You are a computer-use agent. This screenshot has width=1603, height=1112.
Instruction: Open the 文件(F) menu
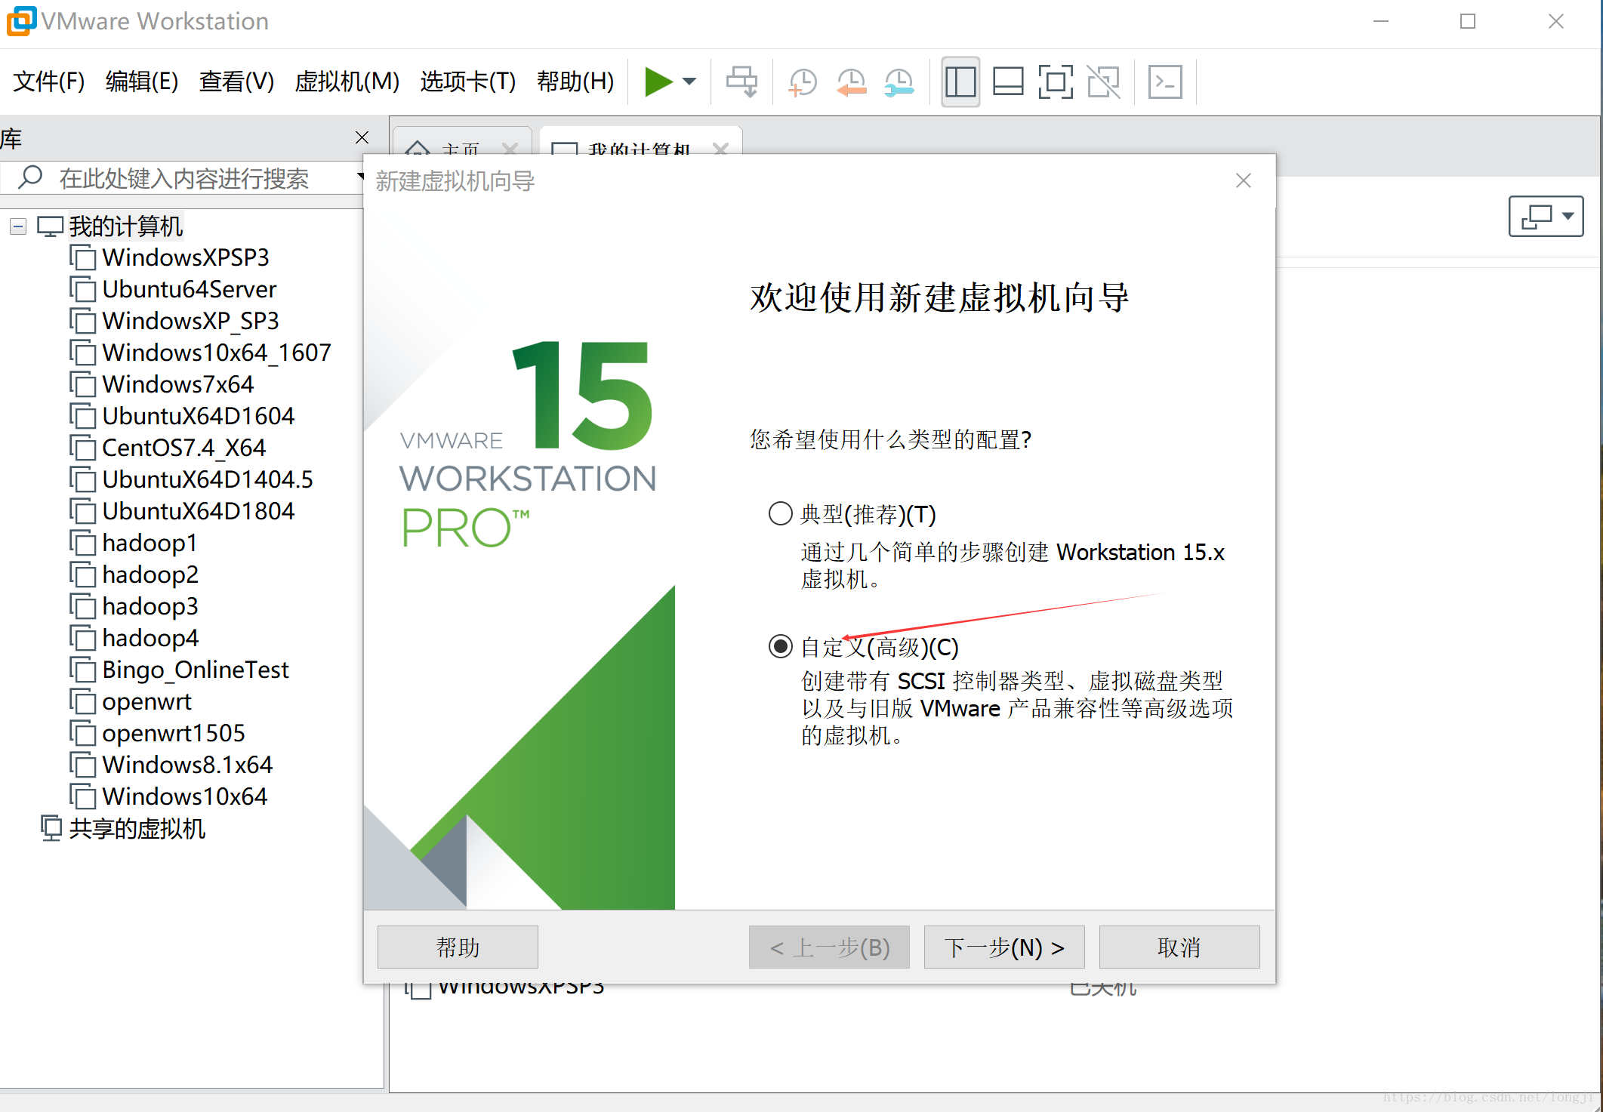(x=49, y=82)
